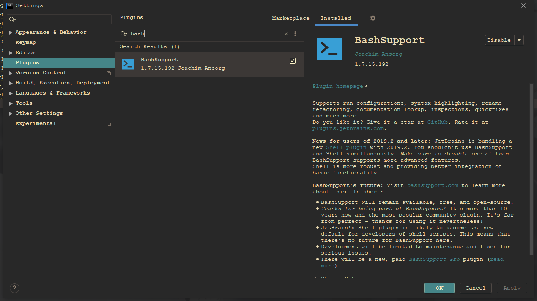Image resolution: width=537 pixels, height=301 pixels.
Task: Clear the plugin search text
Action: (x=286, y=34)
